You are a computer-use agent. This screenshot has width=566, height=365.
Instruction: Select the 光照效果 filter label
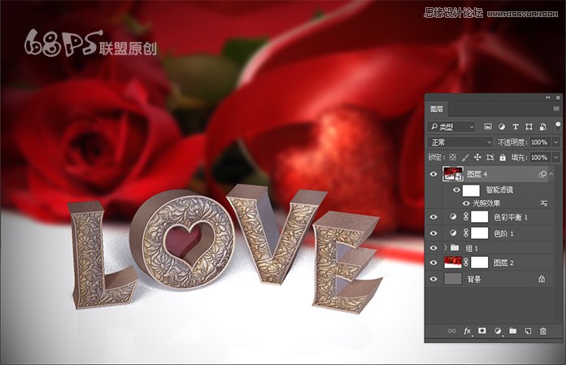click(486, 203)
